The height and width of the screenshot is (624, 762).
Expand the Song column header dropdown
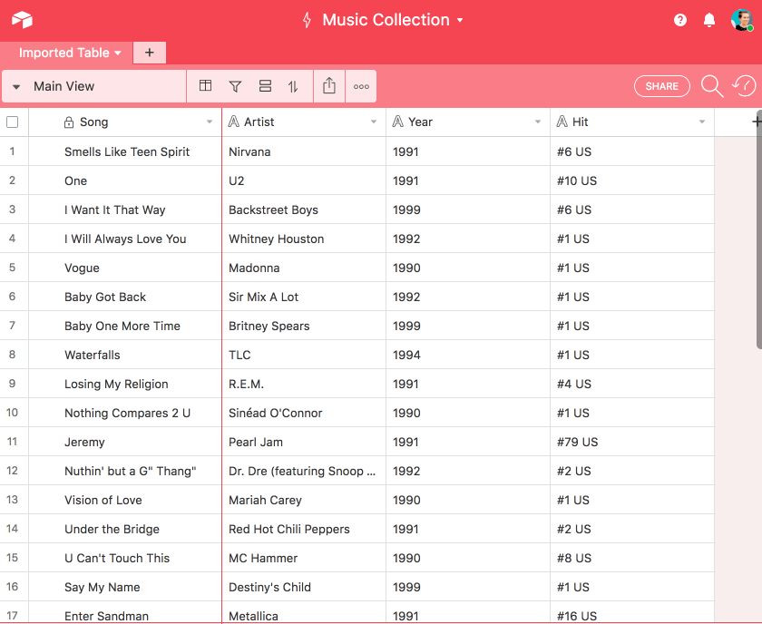click(210, 122)
